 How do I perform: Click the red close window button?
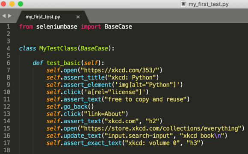click(3, 4)
